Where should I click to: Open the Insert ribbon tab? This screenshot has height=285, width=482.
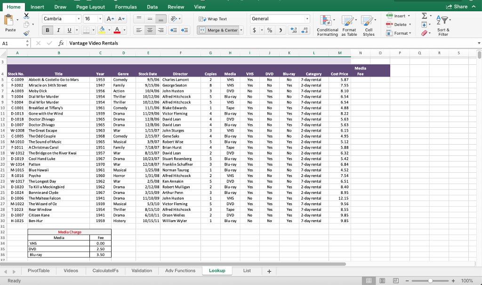(37, 7)
